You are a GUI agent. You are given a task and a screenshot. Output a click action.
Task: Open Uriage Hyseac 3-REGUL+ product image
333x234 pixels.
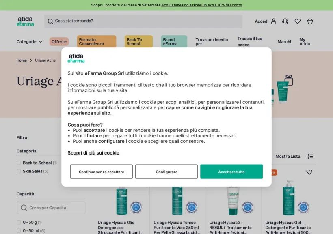tap(233, 200)
